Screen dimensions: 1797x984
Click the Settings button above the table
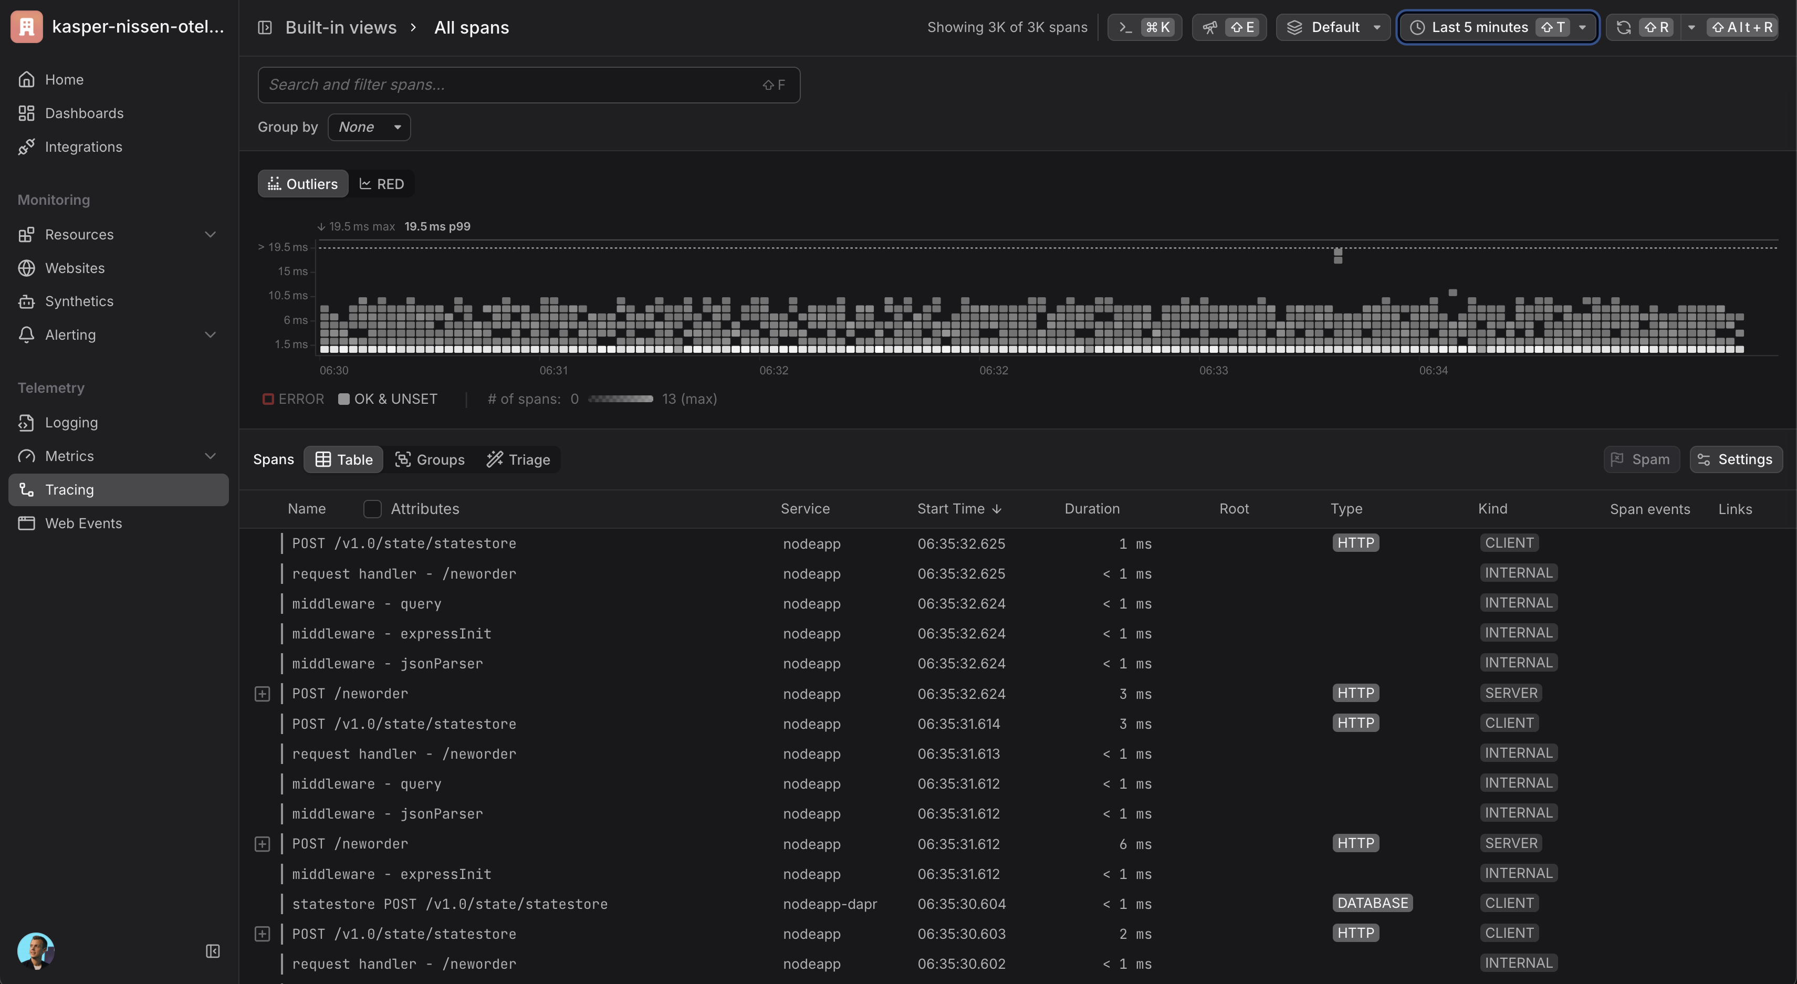pyautogui.click(x=1736, y=459)
